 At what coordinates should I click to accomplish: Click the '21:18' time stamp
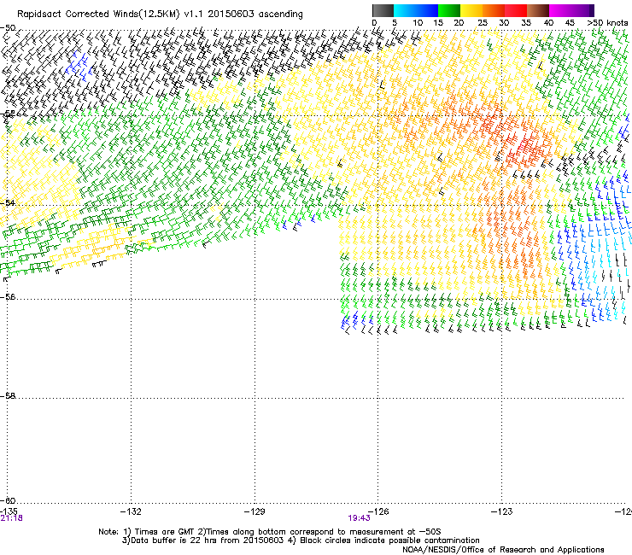pyautogui.click(x=11, y=518)
